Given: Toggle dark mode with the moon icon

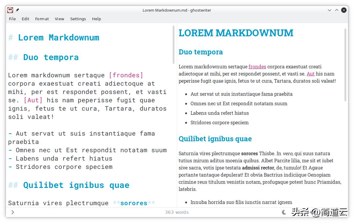Looking at the screenshot, I should [x=284, y=212].
